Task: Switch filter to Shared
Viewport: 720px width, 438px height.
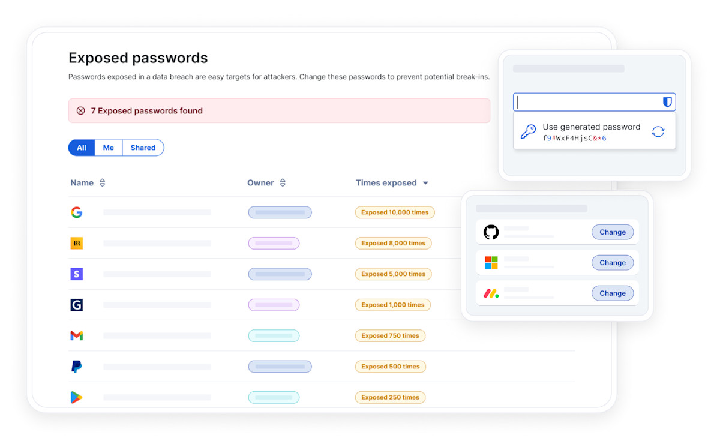Action: pyautogui.click(x=143, y=148)
